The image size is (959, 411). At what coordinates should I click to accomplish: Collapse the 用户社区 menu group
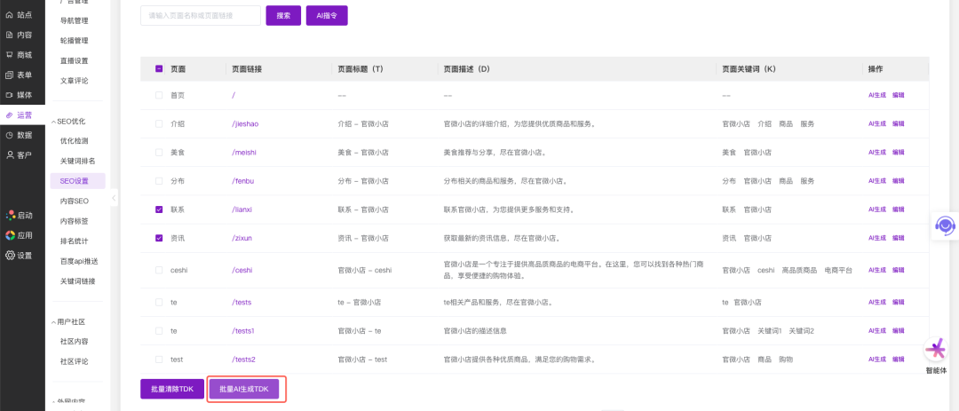[69, 321]
